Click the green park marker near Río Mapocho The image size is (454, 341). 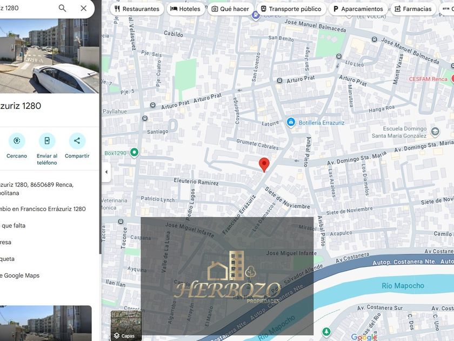(326, 331)
